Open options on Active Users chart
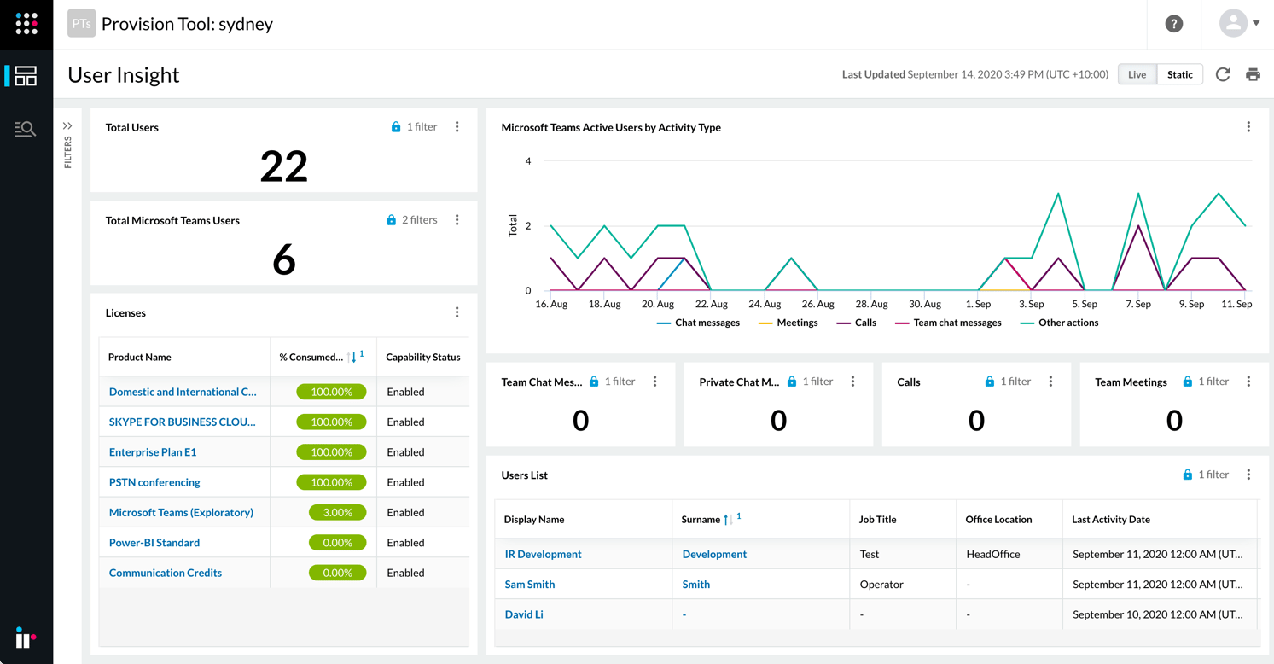The width and height of the screenshot is (1274, 664). point(1249,125)
